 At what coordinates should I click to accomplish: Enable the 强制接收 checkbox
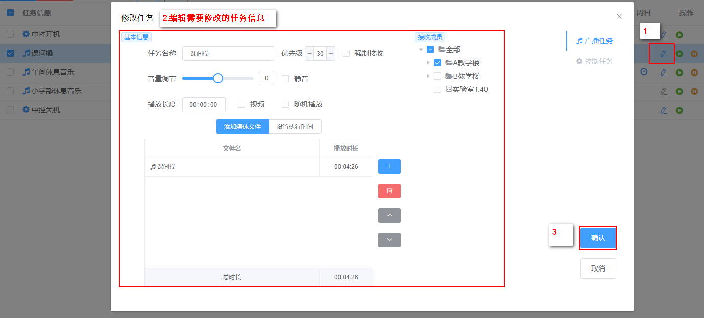pos(346,53)
